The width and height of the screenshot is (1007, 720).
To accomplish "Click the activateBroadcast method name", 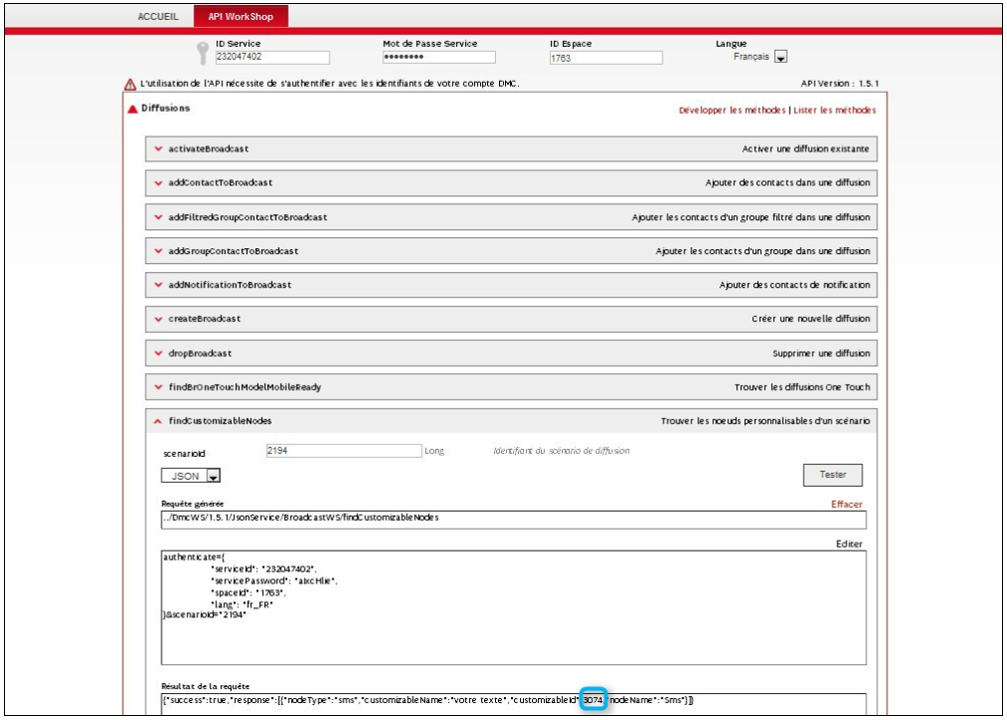I will click(x=208, y=149).
